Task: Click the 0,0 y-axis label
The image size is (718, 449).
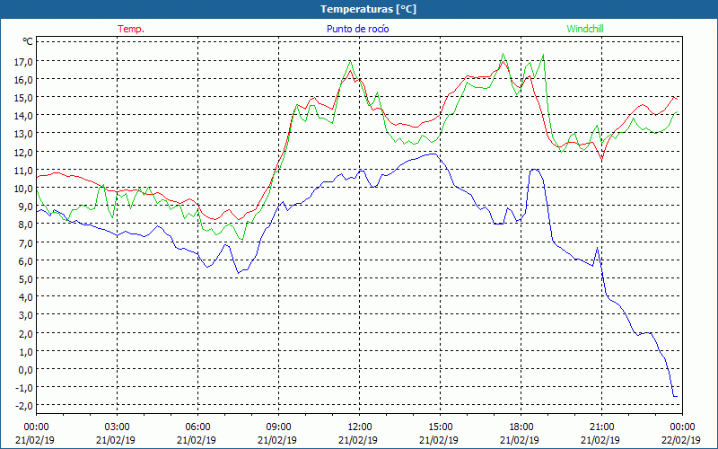Action: [x=25, y=369]
